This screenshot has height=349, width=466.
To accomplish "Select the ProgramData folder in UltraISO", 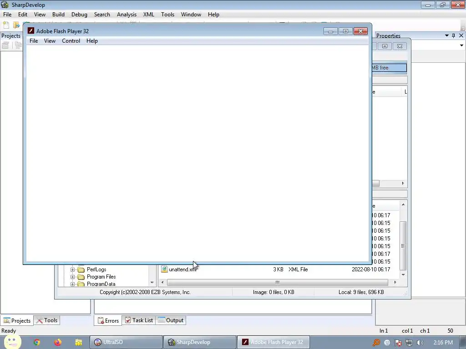I will (x=101, y=284).
